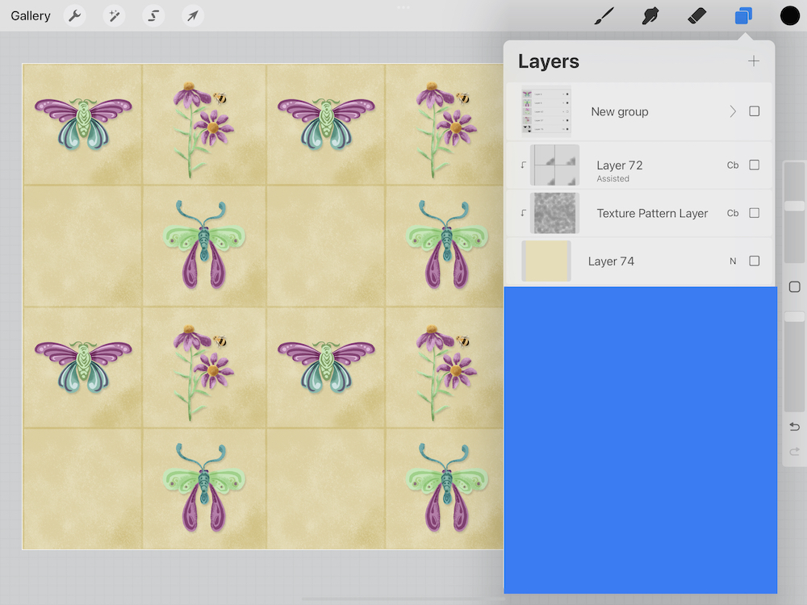Screen dimensions: 807x605
Task: Select the Transform arrow tool
Action: click(192, 15)
